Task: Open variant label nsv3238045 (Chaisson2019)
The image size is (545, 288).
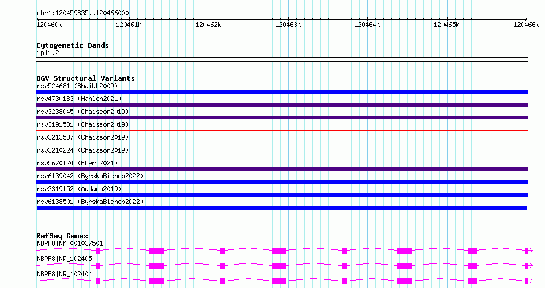Action: pyautogui.click(x=83, y=112)
